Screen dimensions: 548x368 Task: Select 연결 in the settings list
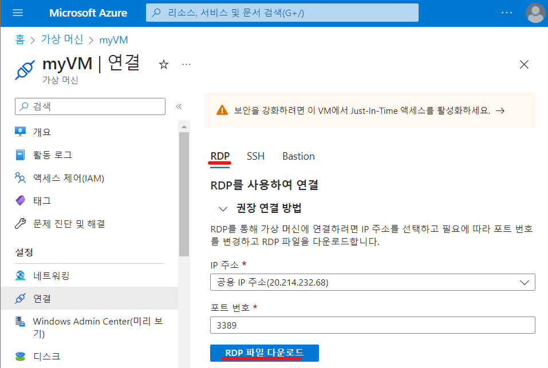coord(89,299)
